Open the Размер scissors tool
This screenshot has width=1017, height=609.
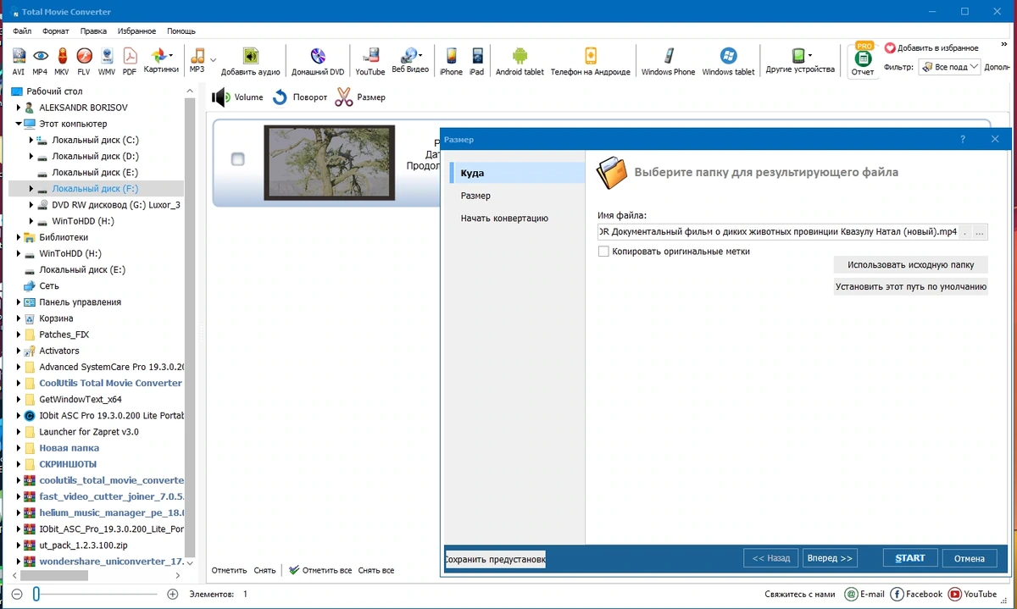tap(360, 97)
